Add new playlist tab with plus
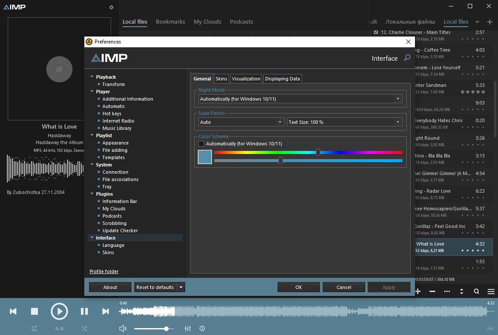The width and height of the screenshot is (498, 335). pyautogui.click(x=490, y=22)
